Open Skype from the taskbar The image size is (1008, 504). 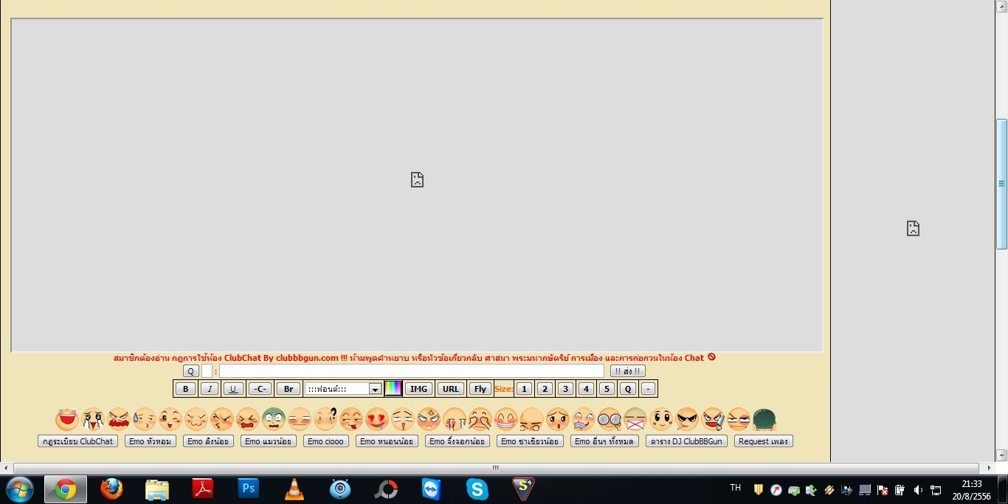click(477, 489)
